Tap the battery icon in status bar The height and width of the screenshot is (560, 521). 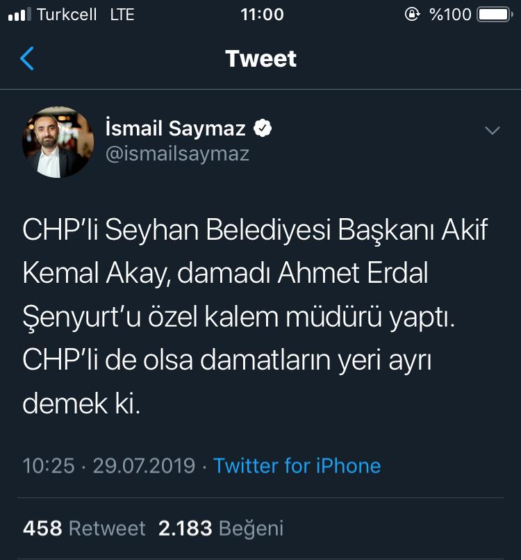click(x=494, y=15)
